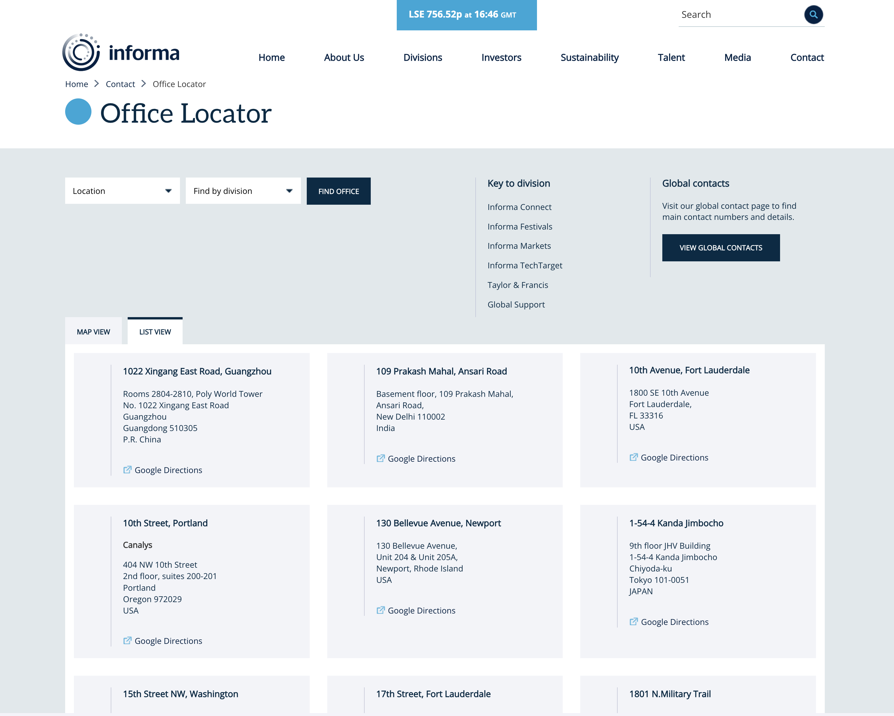
Task: Click the search magnifier icon
Action: coord(813,15)
